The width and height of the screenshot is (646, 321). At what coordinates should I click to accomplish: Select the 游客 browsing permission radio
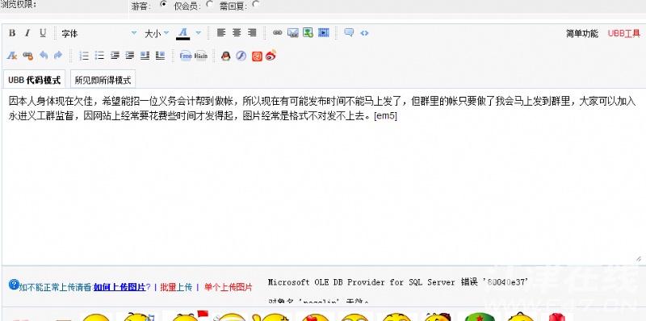click(164, 5)
